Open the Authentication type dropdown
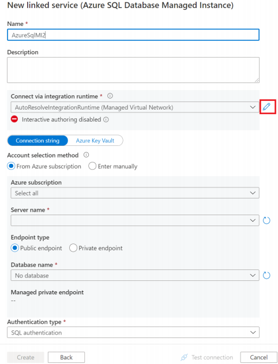 133,332
